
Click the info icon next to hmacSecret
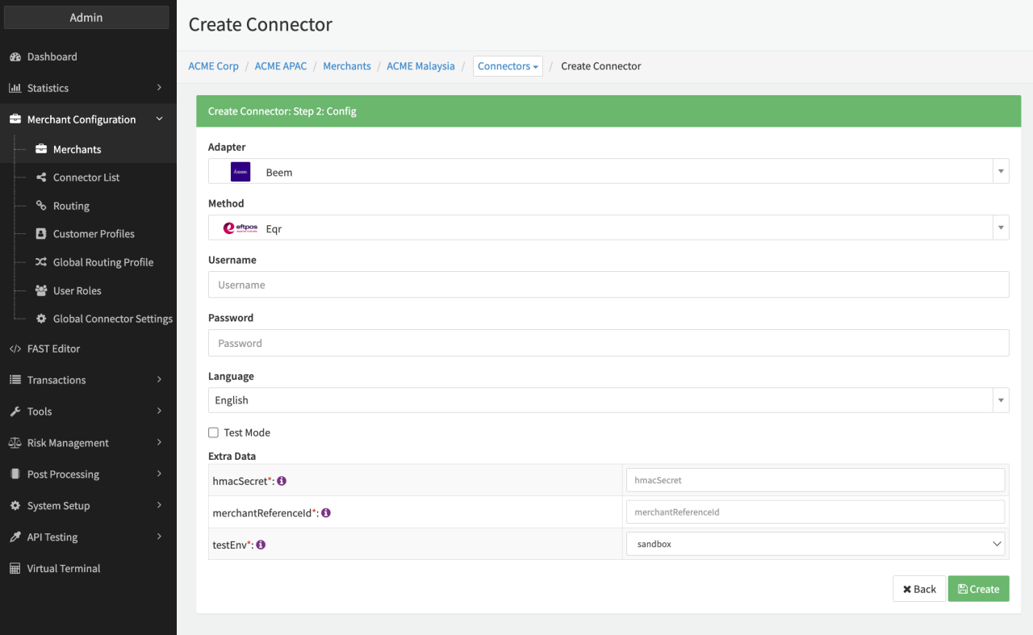tap(282, 481)
